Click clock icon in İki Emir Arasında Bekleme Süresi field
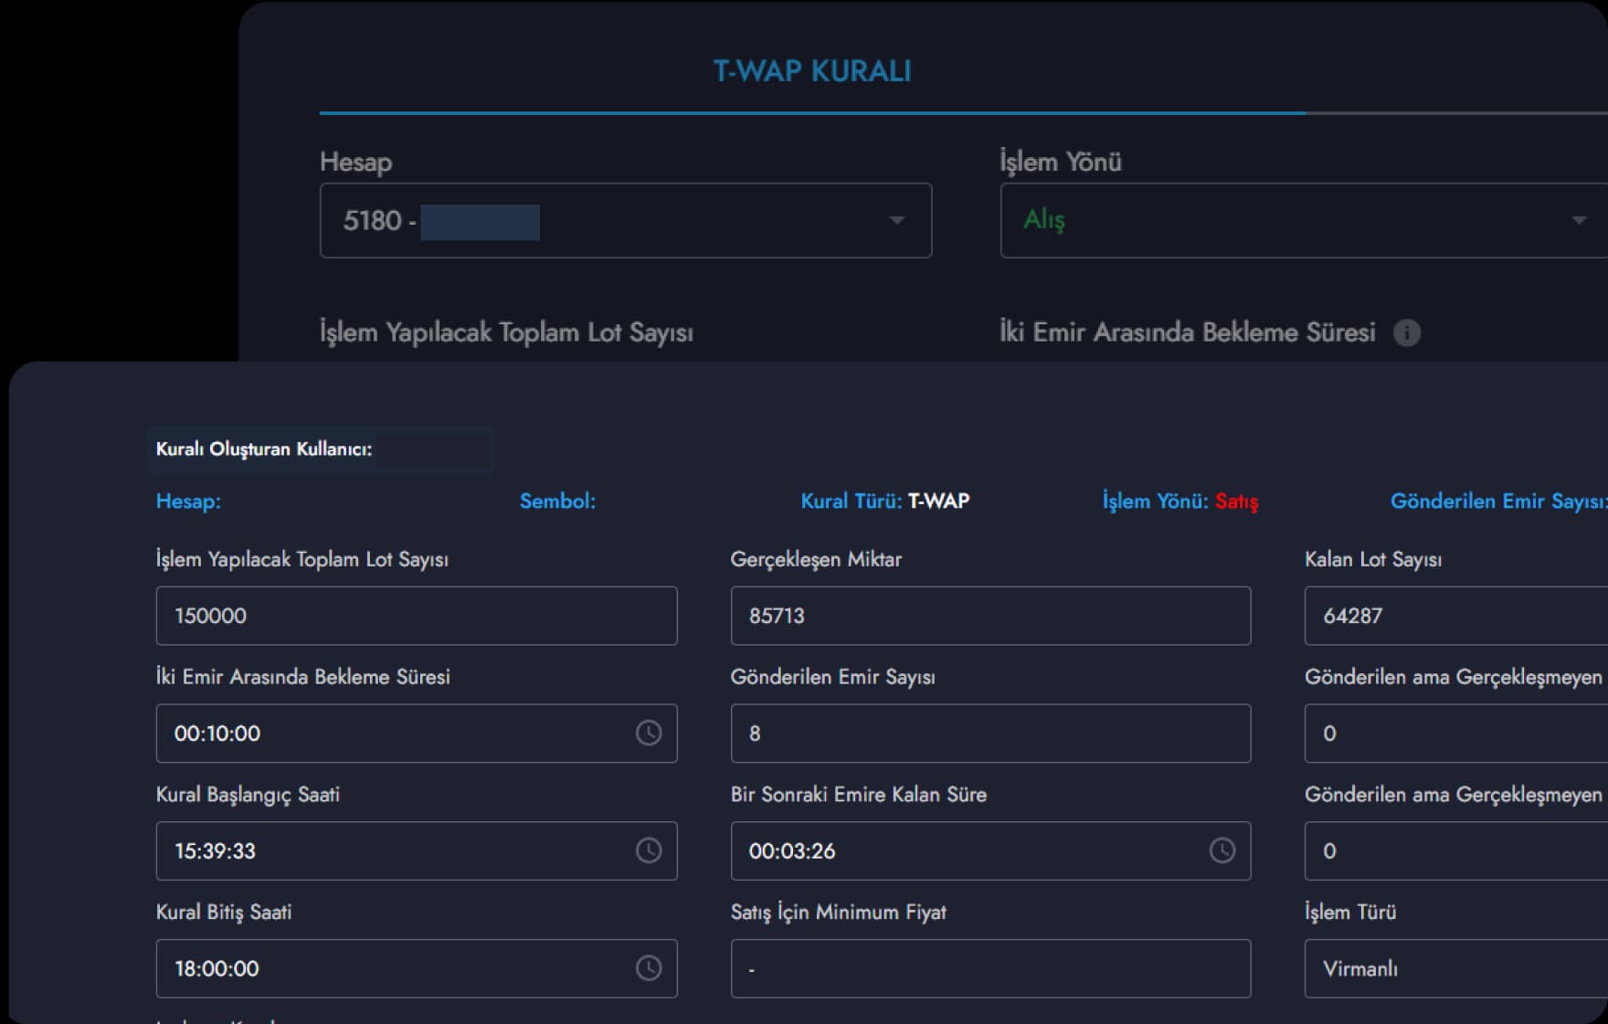 click(649, 733)
